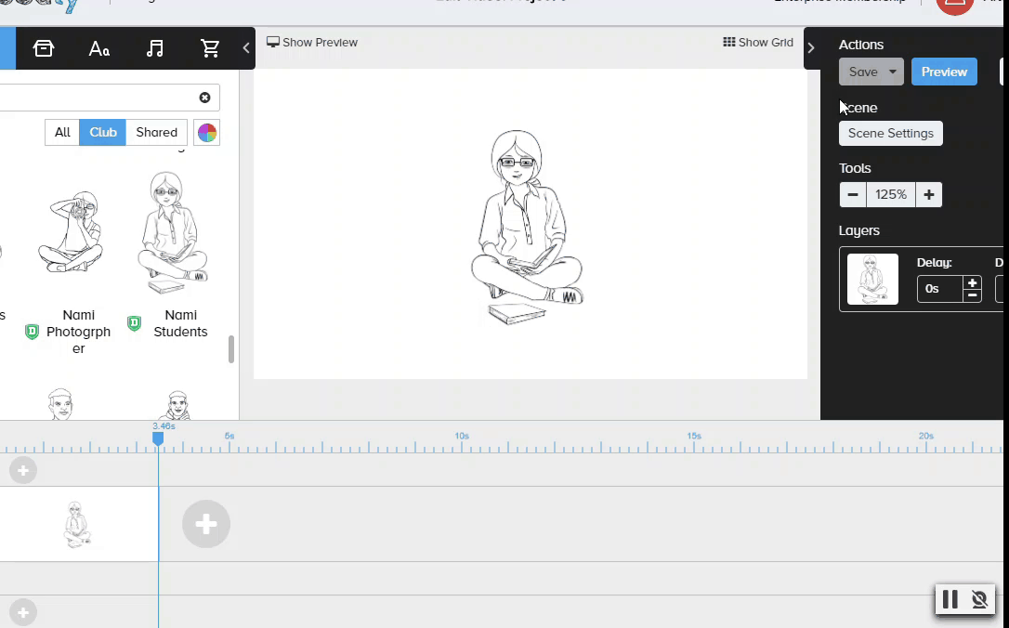Viewport: 1009px width, 628px height.
Task: Select the All filter tab
Action: click(x=62, y=133)
